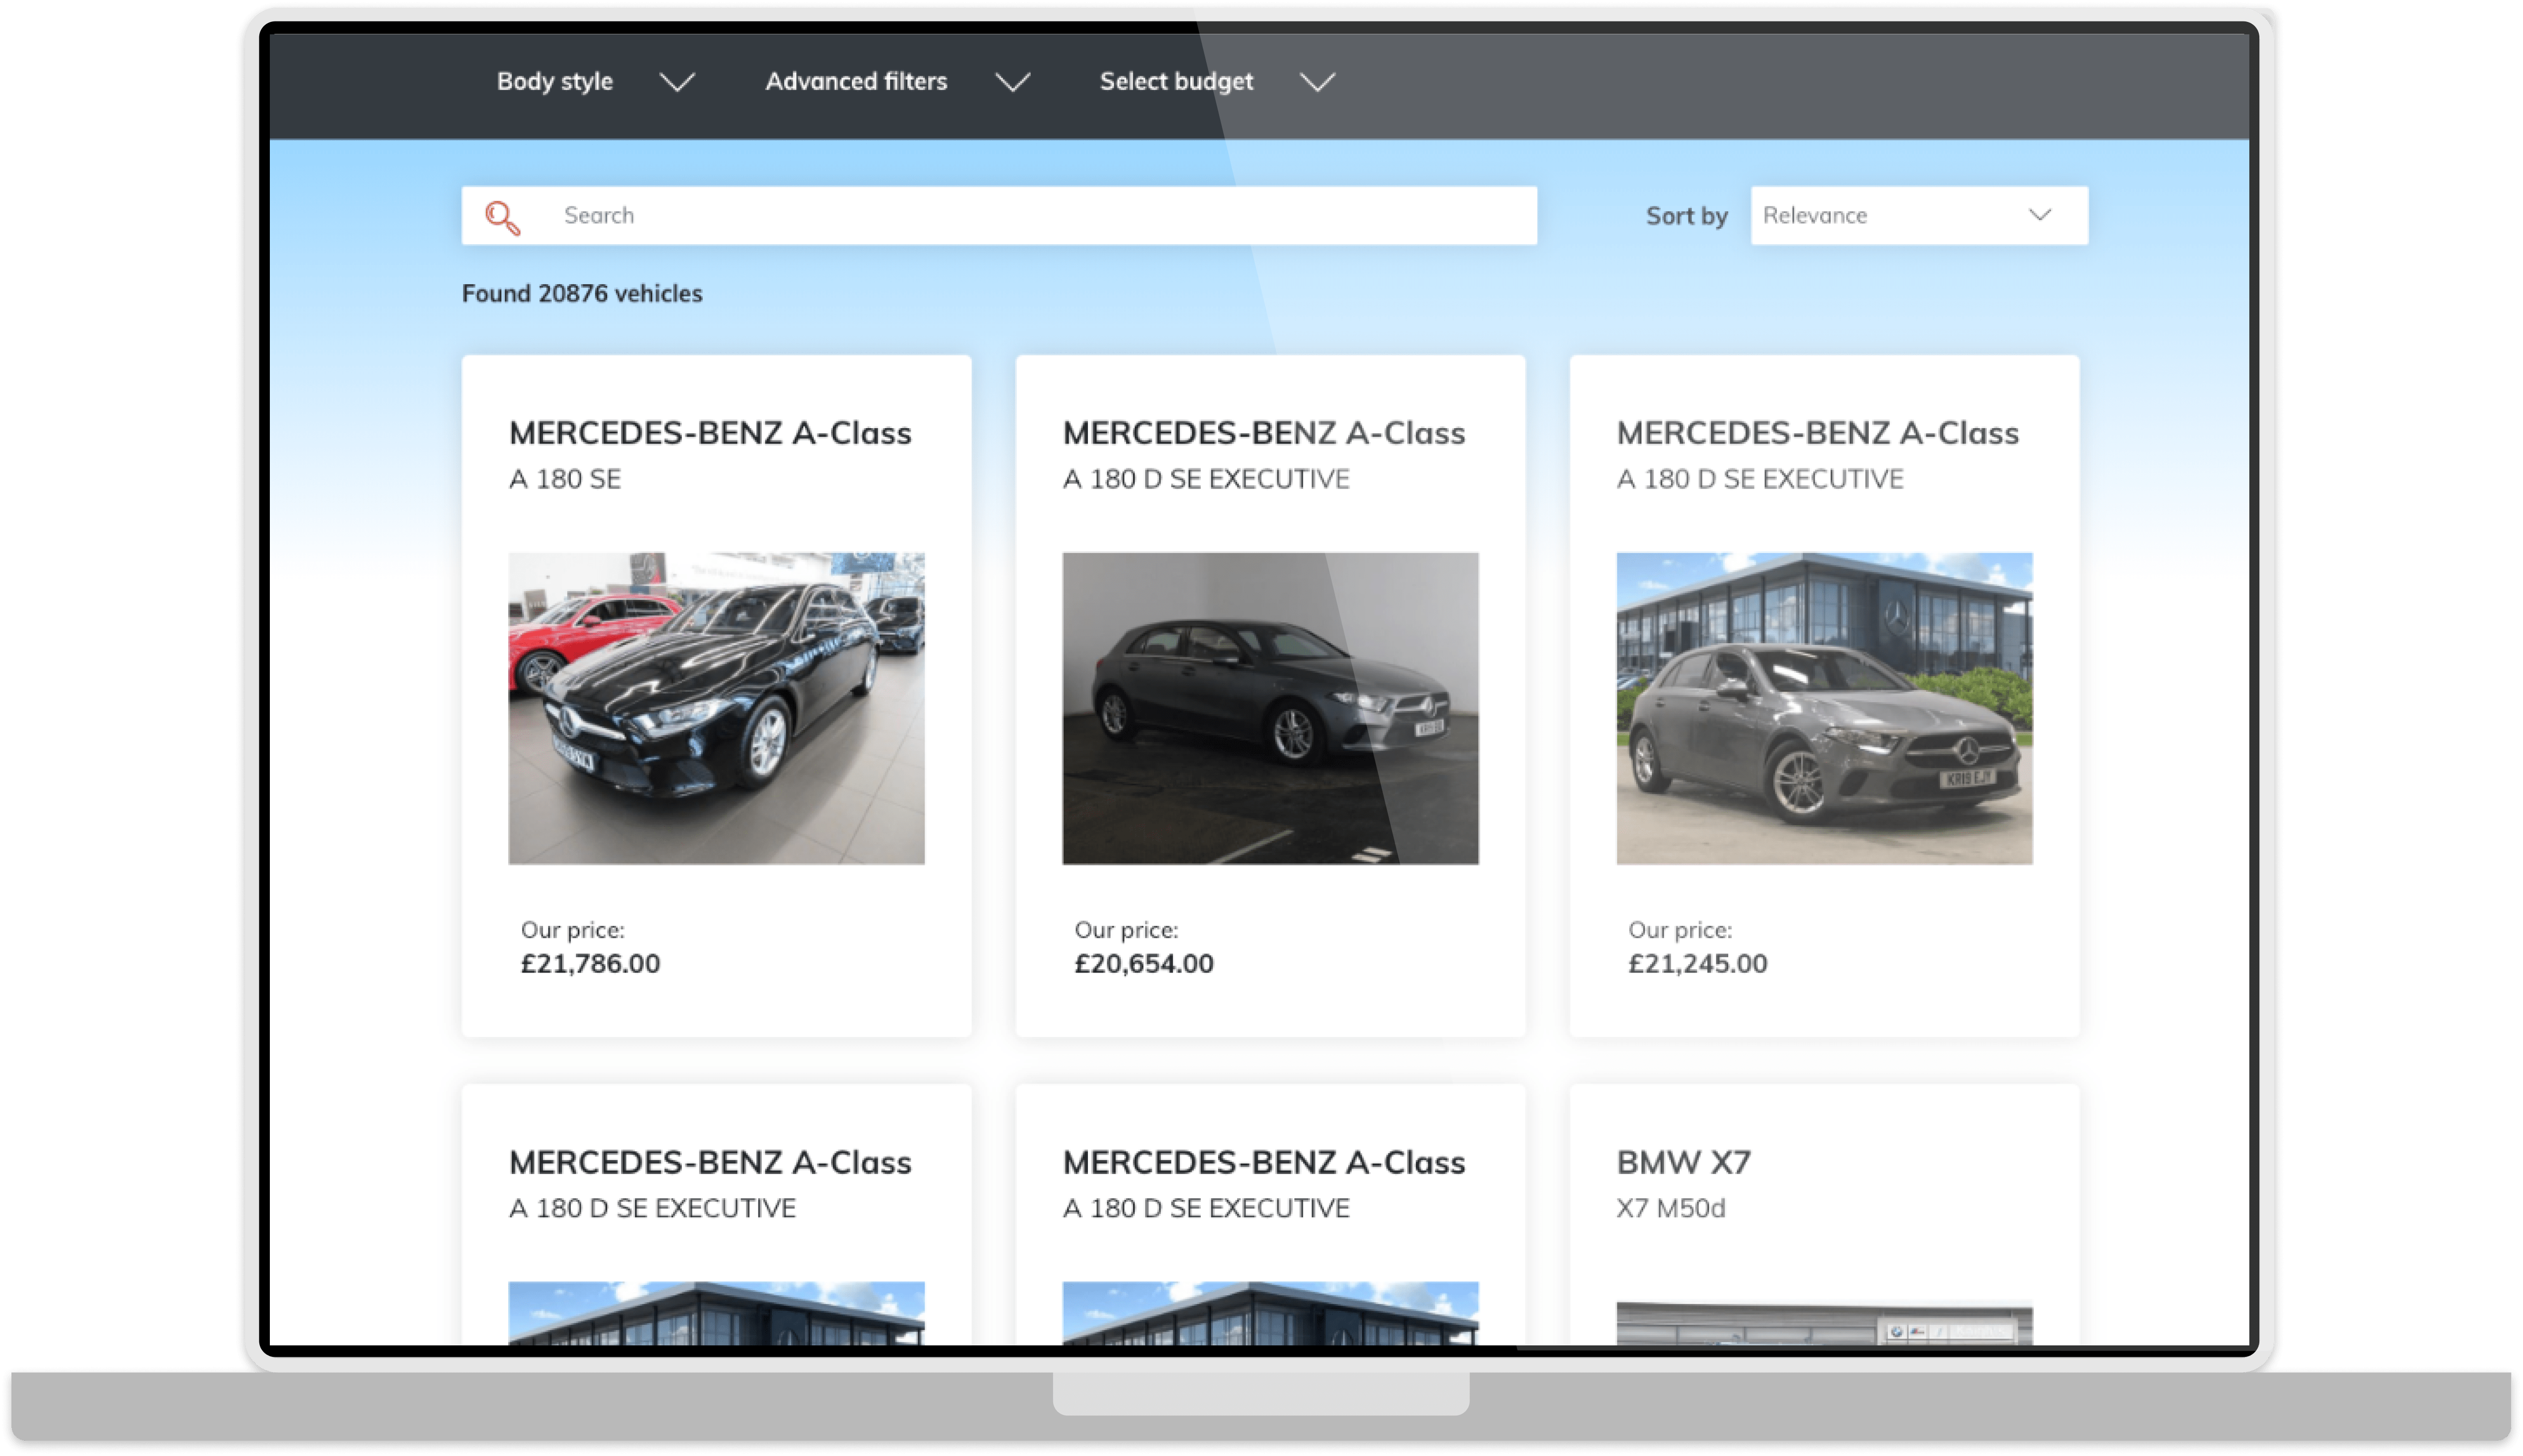Open the grey A-Class photo priced £21,245.00
The image size is (2523, 1456).
pyautogui.click(x=1824, y=708)
